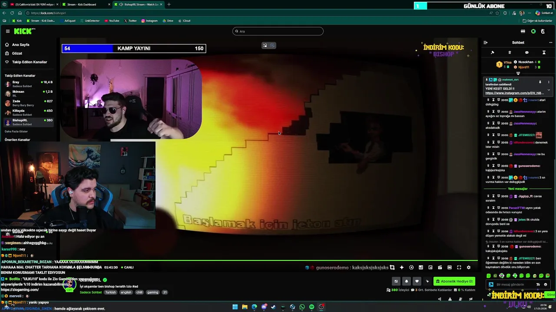Viewport: 556px width, 312px height.
Task: Open the chat three-dots options menu
Action: click(x=550, y=42)
